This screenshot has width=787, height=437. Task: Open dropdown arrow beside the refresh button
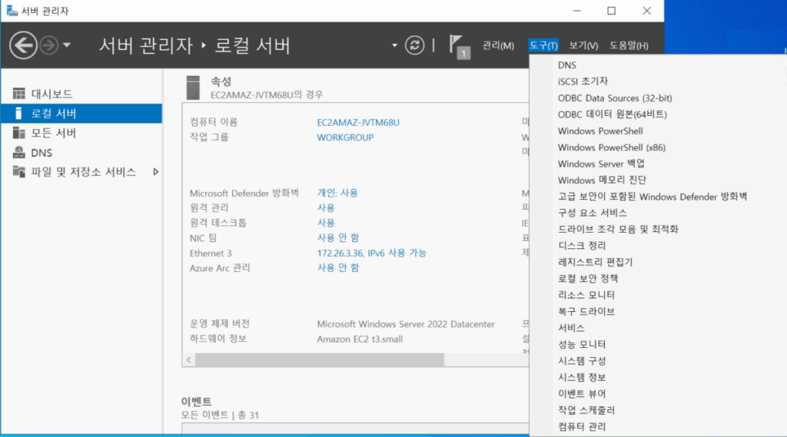point(394,45)
